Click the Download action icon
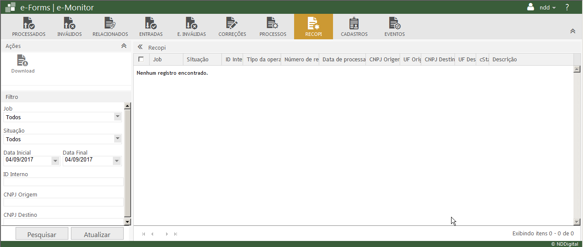Screen dimensions: 583x247 pos(23,64)
